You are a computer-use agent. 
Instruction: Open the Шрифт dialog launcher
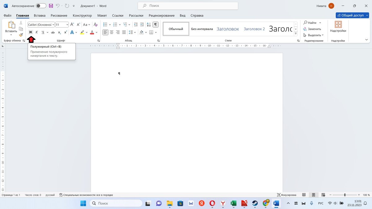tap(99, 41)
